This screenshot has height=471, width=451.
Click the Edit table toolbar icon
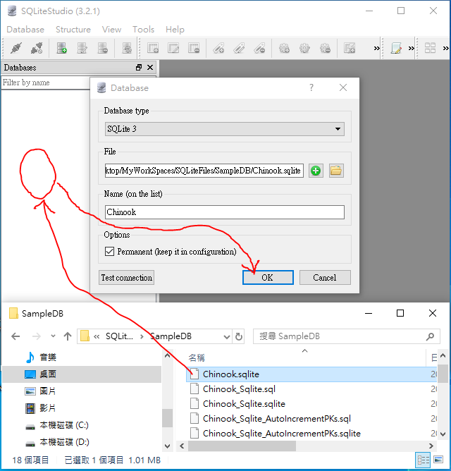coord(173,48)
